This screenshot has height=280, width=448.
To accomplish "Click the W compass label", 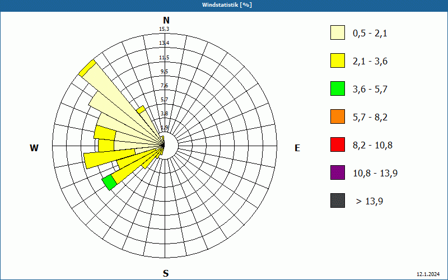I will coord(34,148).
